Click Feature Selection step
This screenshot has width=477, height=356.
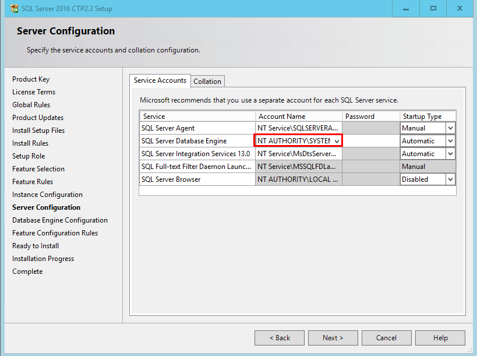[x=38, y=168]
